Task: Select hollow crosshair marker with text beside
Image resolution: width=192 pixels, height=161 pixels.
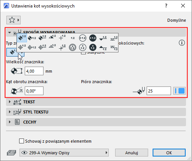Action: click(32, 47)
